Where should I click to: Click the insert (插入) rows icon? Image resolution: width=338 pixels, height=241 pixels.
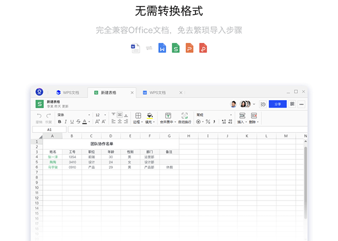242,115
